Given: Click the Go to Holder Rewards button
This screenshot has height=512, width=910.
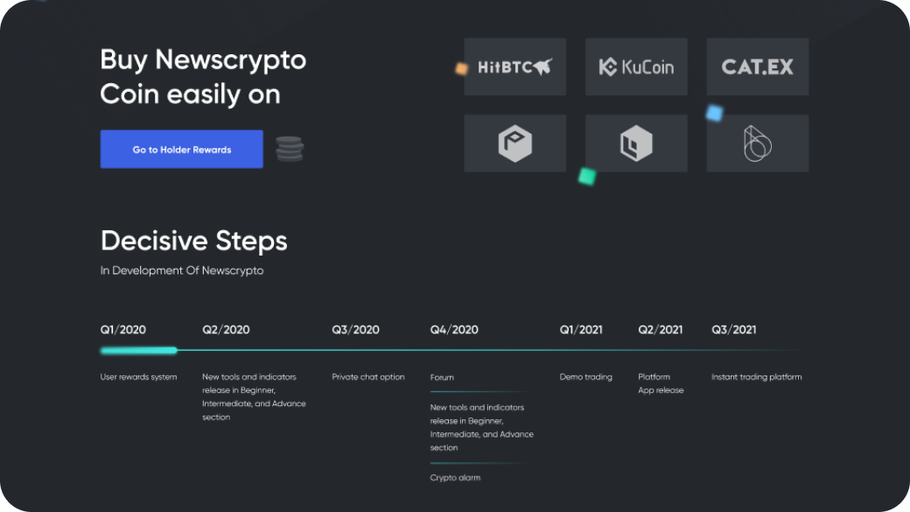Looking at the screenshot, I should pos(182,149).
